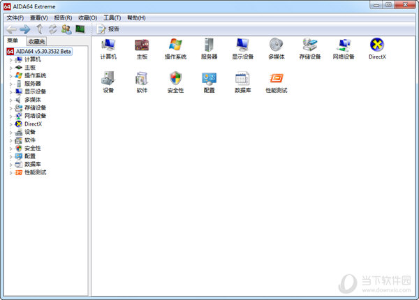This screenshot has width=419, height=300.
Task: Maximize the AIDA64 Extreme window
Action: [388, 5]
